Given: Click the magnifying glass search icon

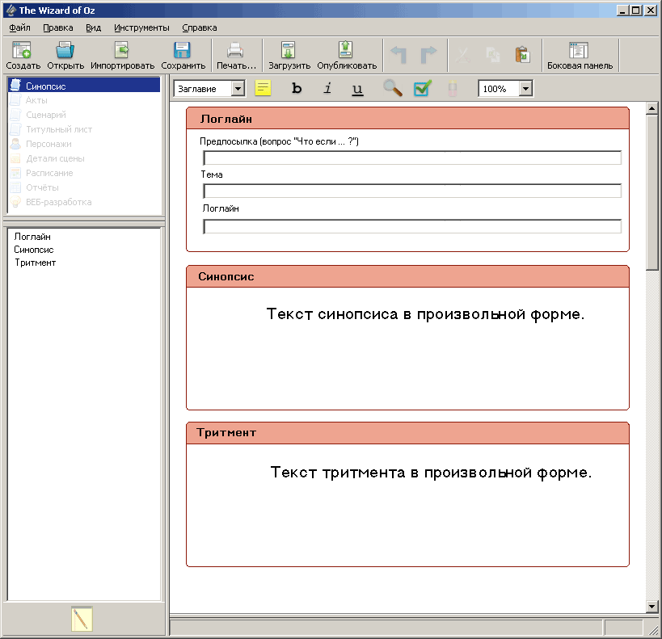Looking at the screenshot, I should coord(393,88).
